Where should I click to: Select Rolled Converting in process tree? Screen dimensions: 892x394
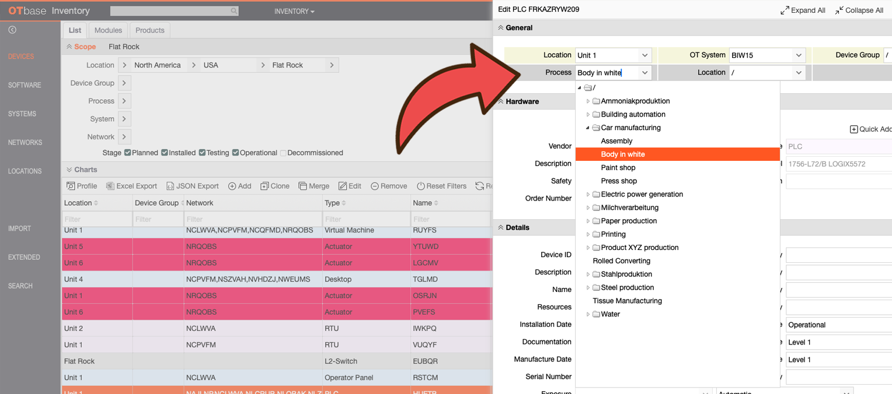[621, 261]
